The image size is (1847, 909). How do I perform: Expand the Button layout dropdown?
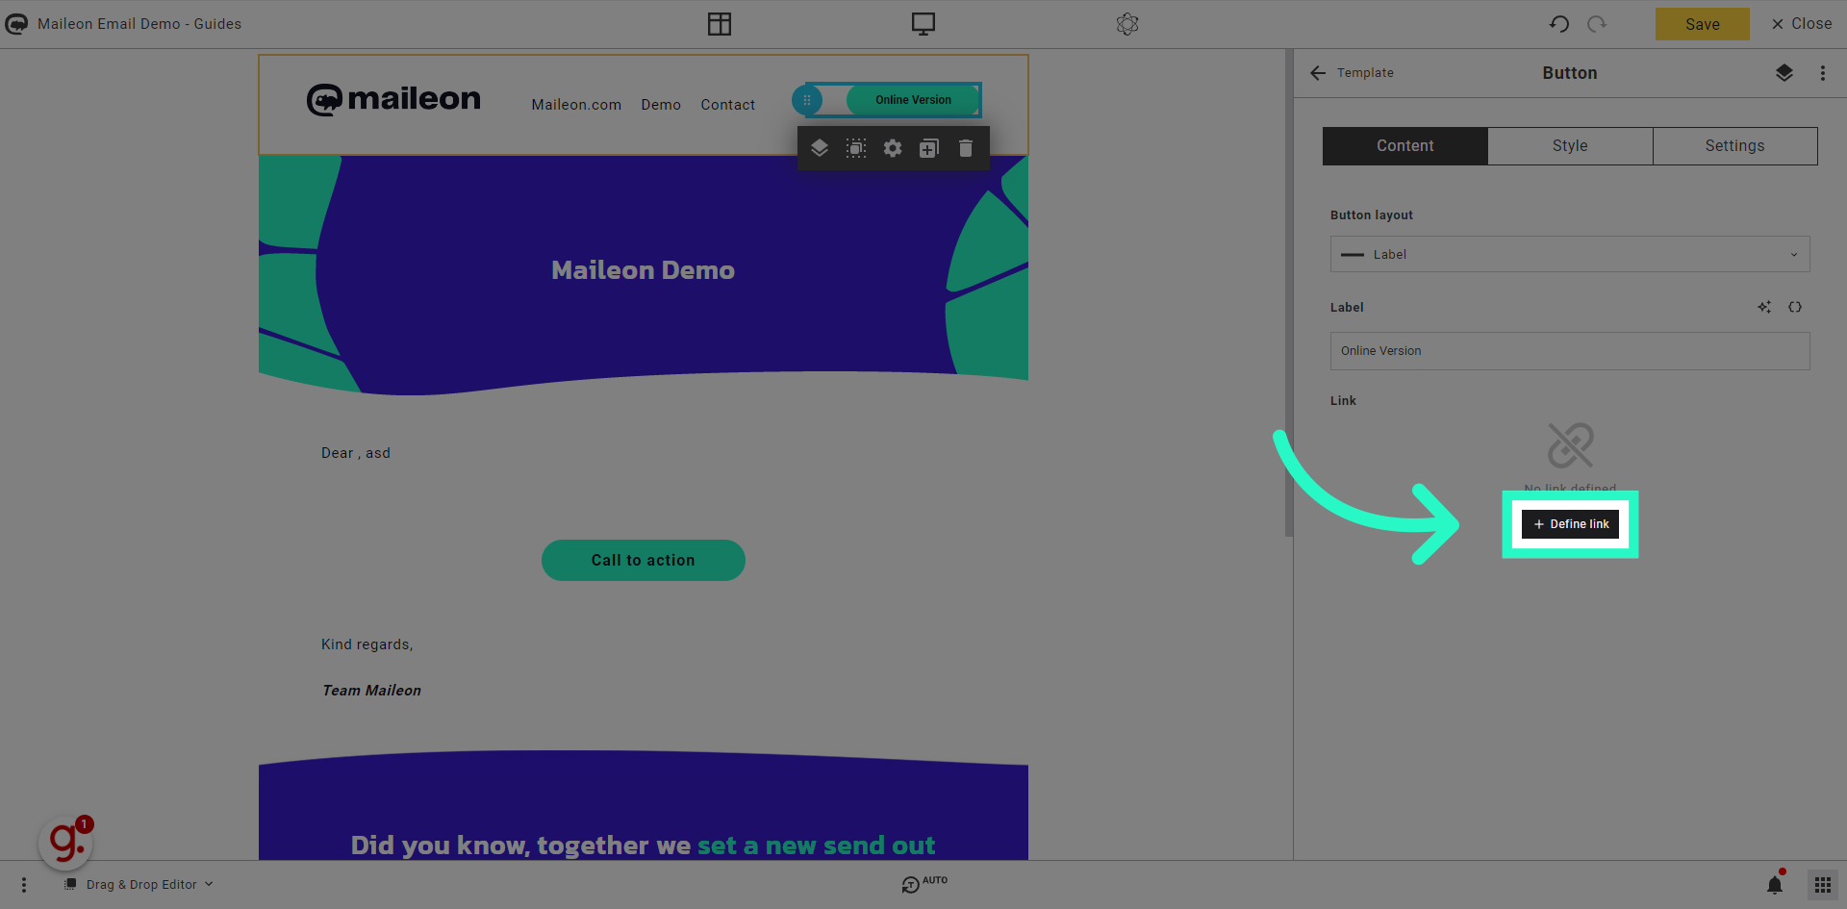[1570, 255]
